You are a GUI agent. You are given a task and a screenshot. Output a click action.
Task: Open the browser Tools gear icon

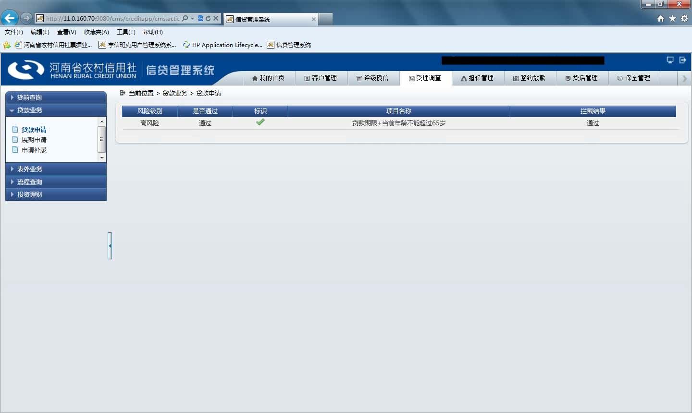pyautogui.click(x=684, y=18)
